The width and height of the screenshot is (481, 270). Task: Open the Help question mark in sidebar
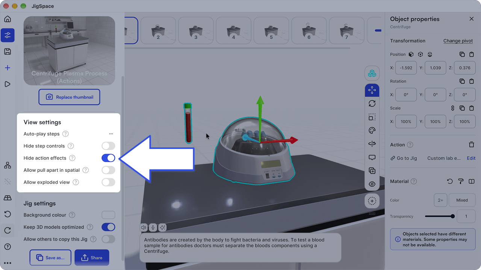[8, 247]
